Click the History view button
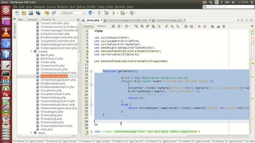 click(x=101, y=26)
